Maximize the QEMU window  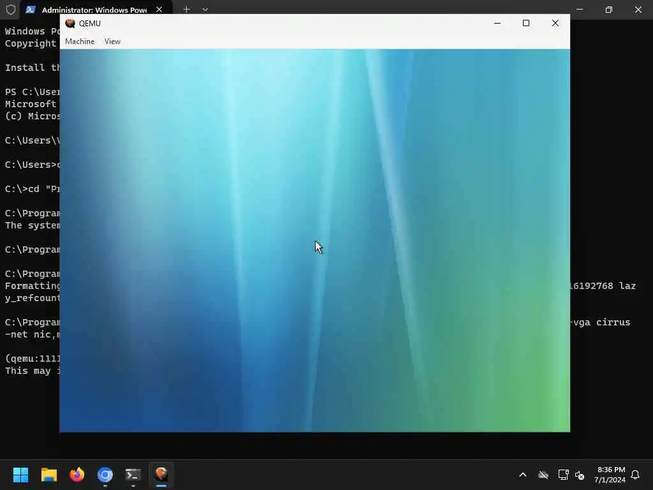pos(526,24)
